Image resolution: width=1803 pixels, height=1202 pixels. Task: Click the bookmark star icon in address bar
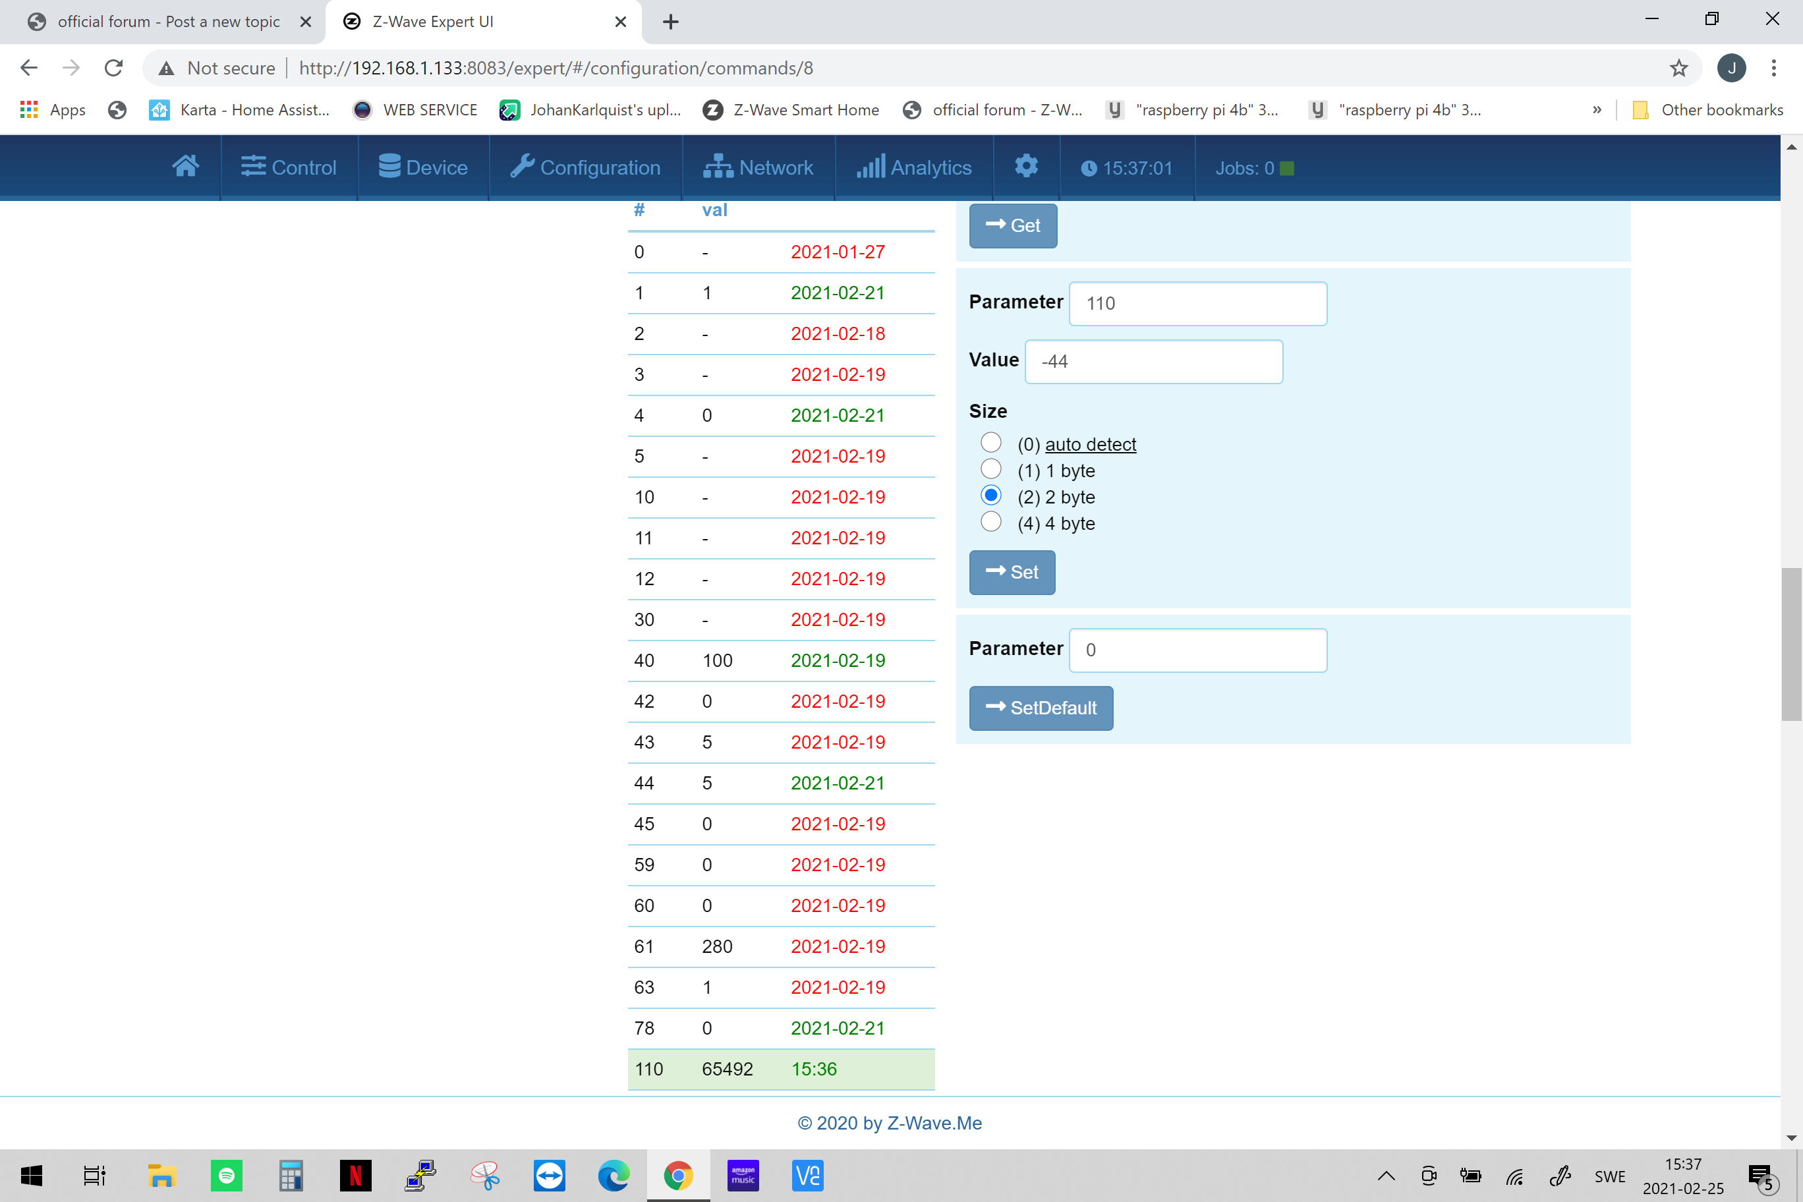[x=1678, y=69]
